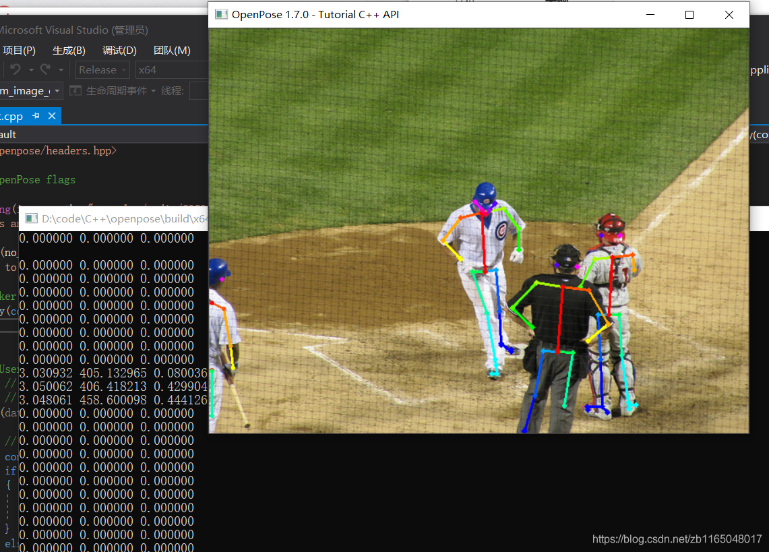Click console value 405.132965

pyautogui.click(x=113, y=373)
